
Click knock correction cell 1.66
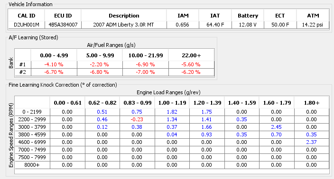pos(207,127)
